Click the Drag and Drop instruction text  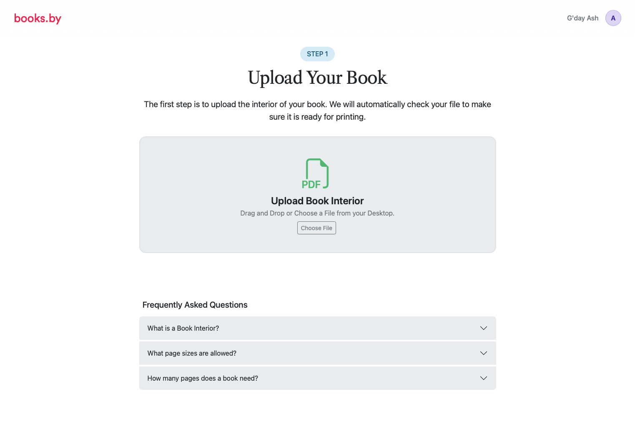pos(317,213)
